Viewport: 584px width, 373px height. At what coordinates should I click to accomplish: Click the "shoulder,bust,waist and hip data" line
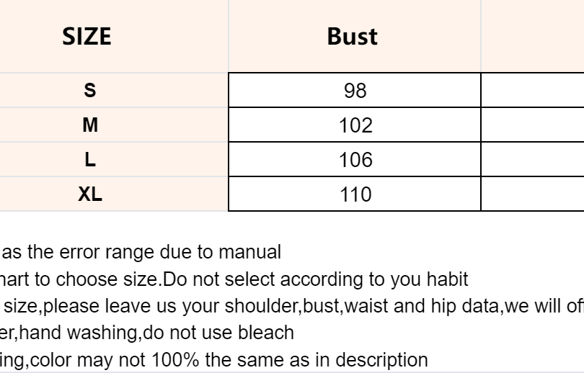[292, 305]
